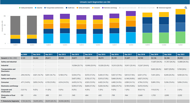
Task: Click cell 10,584 (33.7%) in Industrial row
Action: coord(77,66)
